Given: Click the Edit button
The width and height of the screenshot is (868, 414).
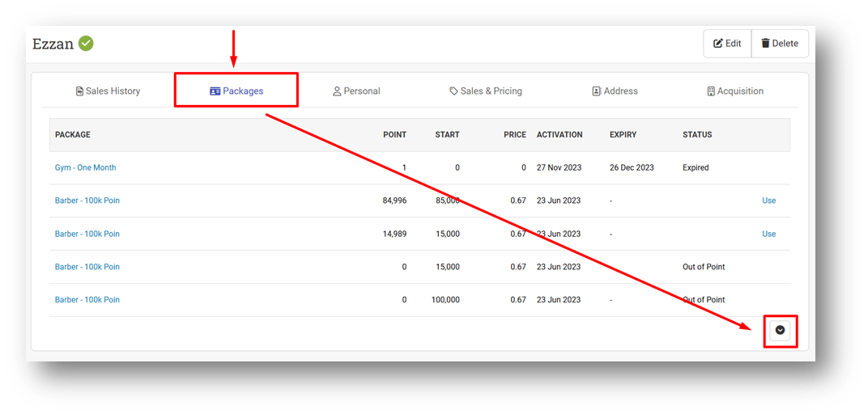Looking at the screenshot, I should click(x=727, y=44).
